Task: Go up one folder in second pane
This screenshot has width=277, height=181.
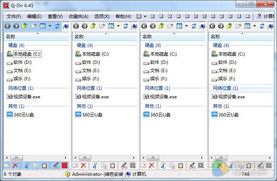Action: (x=93, y=26)
